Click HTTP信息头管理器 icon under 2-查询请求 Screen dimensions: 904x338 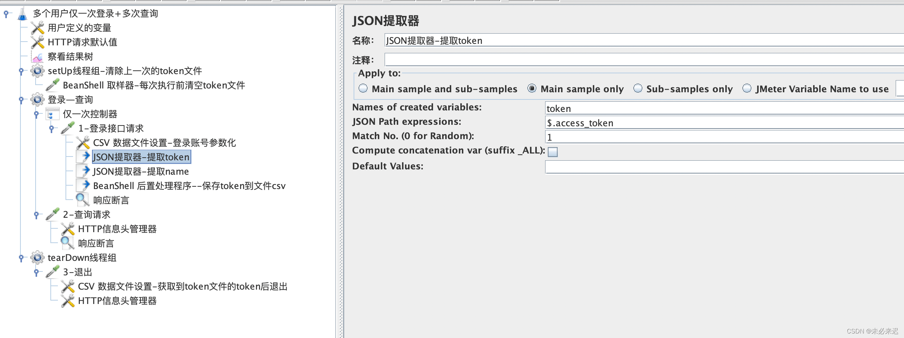(x=68, y=229)
